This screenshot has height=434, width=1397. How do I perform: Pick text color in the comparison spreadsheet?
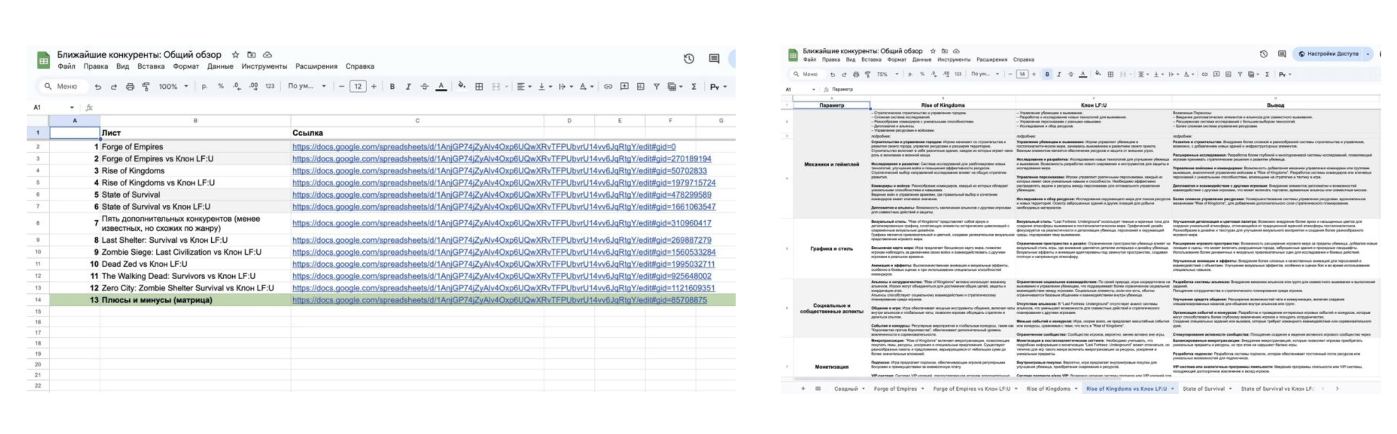pos(1082,74)
